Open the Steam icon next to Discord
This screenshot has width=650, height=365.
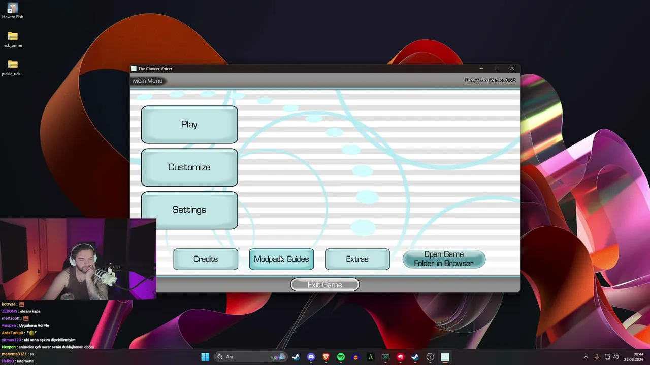point(296,357)
